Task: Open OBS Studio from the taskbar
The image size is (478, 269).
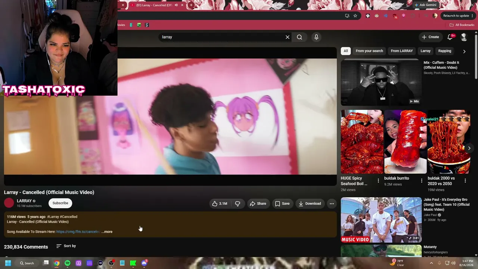Action: [x=111, y=263]
